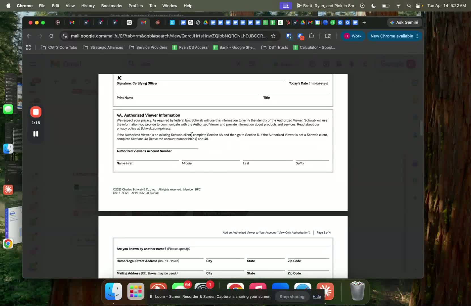The image size is (471, 306).
Task: Open Launchpad in the Dock
Action: [x=136, y=291]
